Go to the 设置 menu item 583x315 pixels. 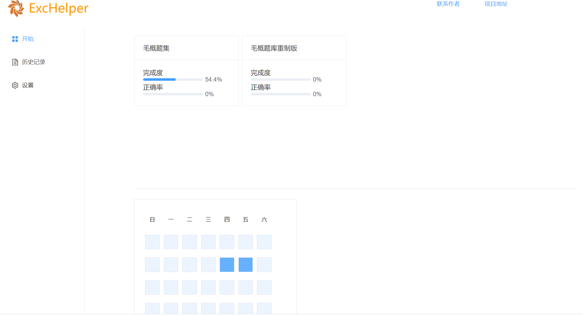point(28,85)
